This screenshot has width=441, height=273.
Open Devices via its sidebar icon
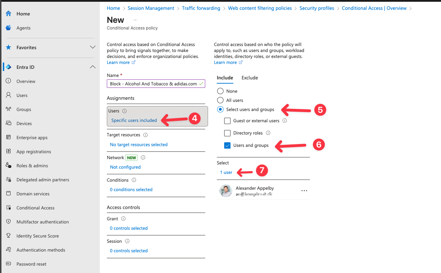pyautogui.click(x=8, y=123)
